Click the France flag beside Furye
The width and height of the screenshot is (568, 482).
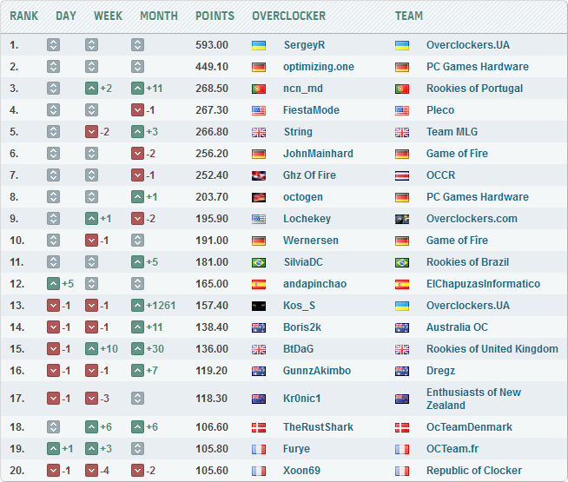pyautogui.click(x=259, y=449)
